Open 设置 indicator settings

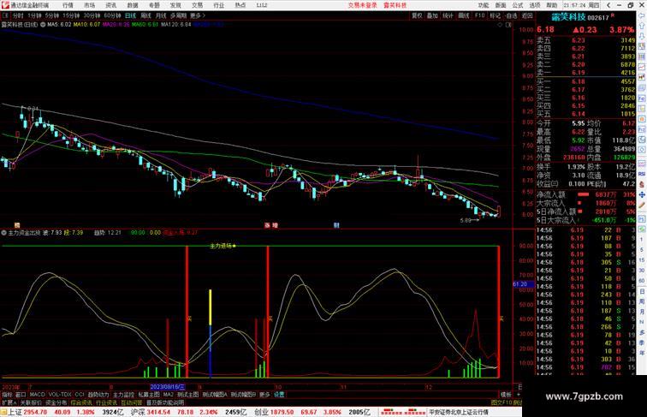pyautogui.click(x=279, y=395)
